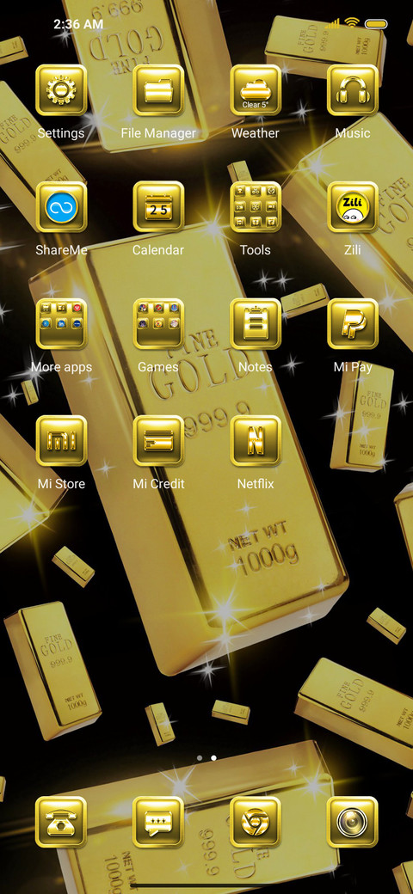The height and width of the screenshot is (894, 413).
Task: Launch the Zili app
Action: pyautogui.click(x=353, y=207)
